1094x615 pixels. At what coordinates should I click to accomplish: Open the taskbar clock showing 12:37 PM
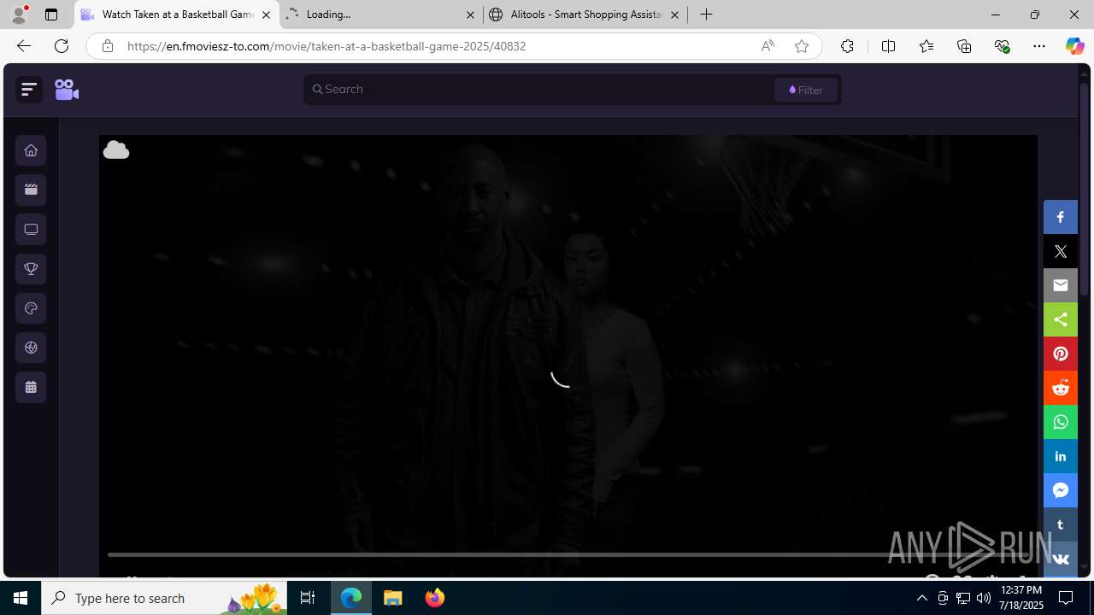click(x=1021, y=598)
